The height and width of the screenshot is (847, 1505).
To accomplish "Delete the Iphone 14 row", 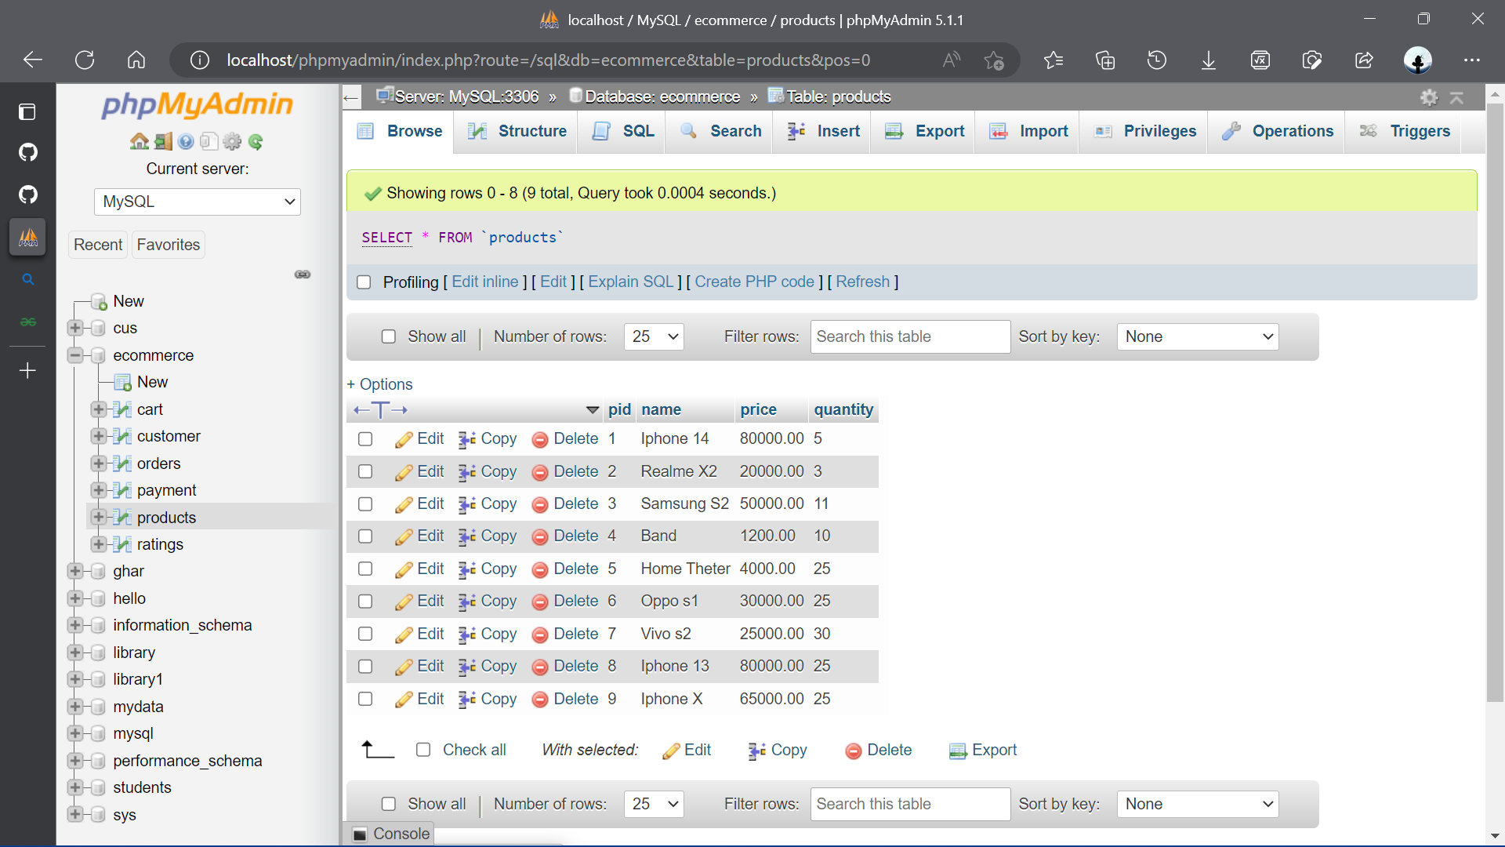I will [x=575, y=439].
